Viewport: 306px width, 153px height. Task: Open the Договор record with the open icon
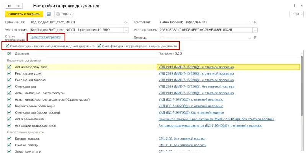point(255,37)
